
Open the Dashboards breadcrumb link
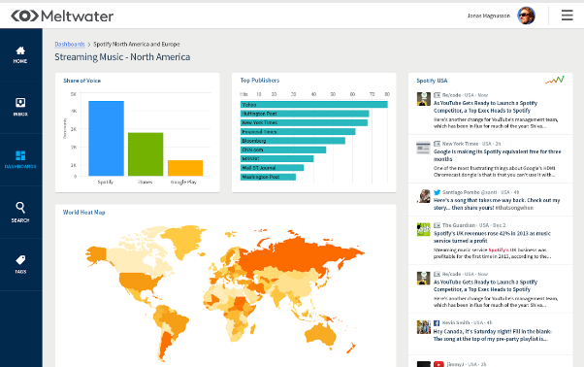(70, 44)
